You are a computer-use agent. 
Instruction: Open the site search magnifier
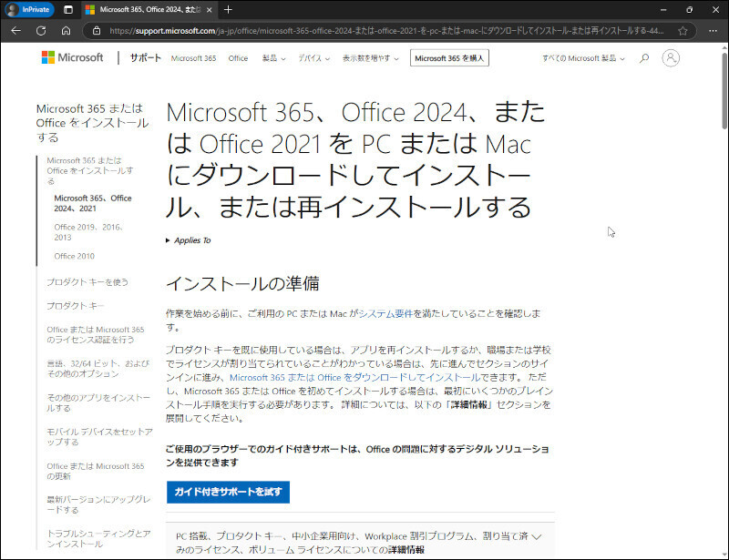[x=644, y=58]
